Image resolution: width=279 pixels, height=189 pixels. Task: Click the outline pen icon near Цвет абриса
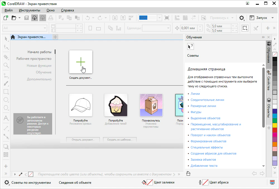point(200,182)
